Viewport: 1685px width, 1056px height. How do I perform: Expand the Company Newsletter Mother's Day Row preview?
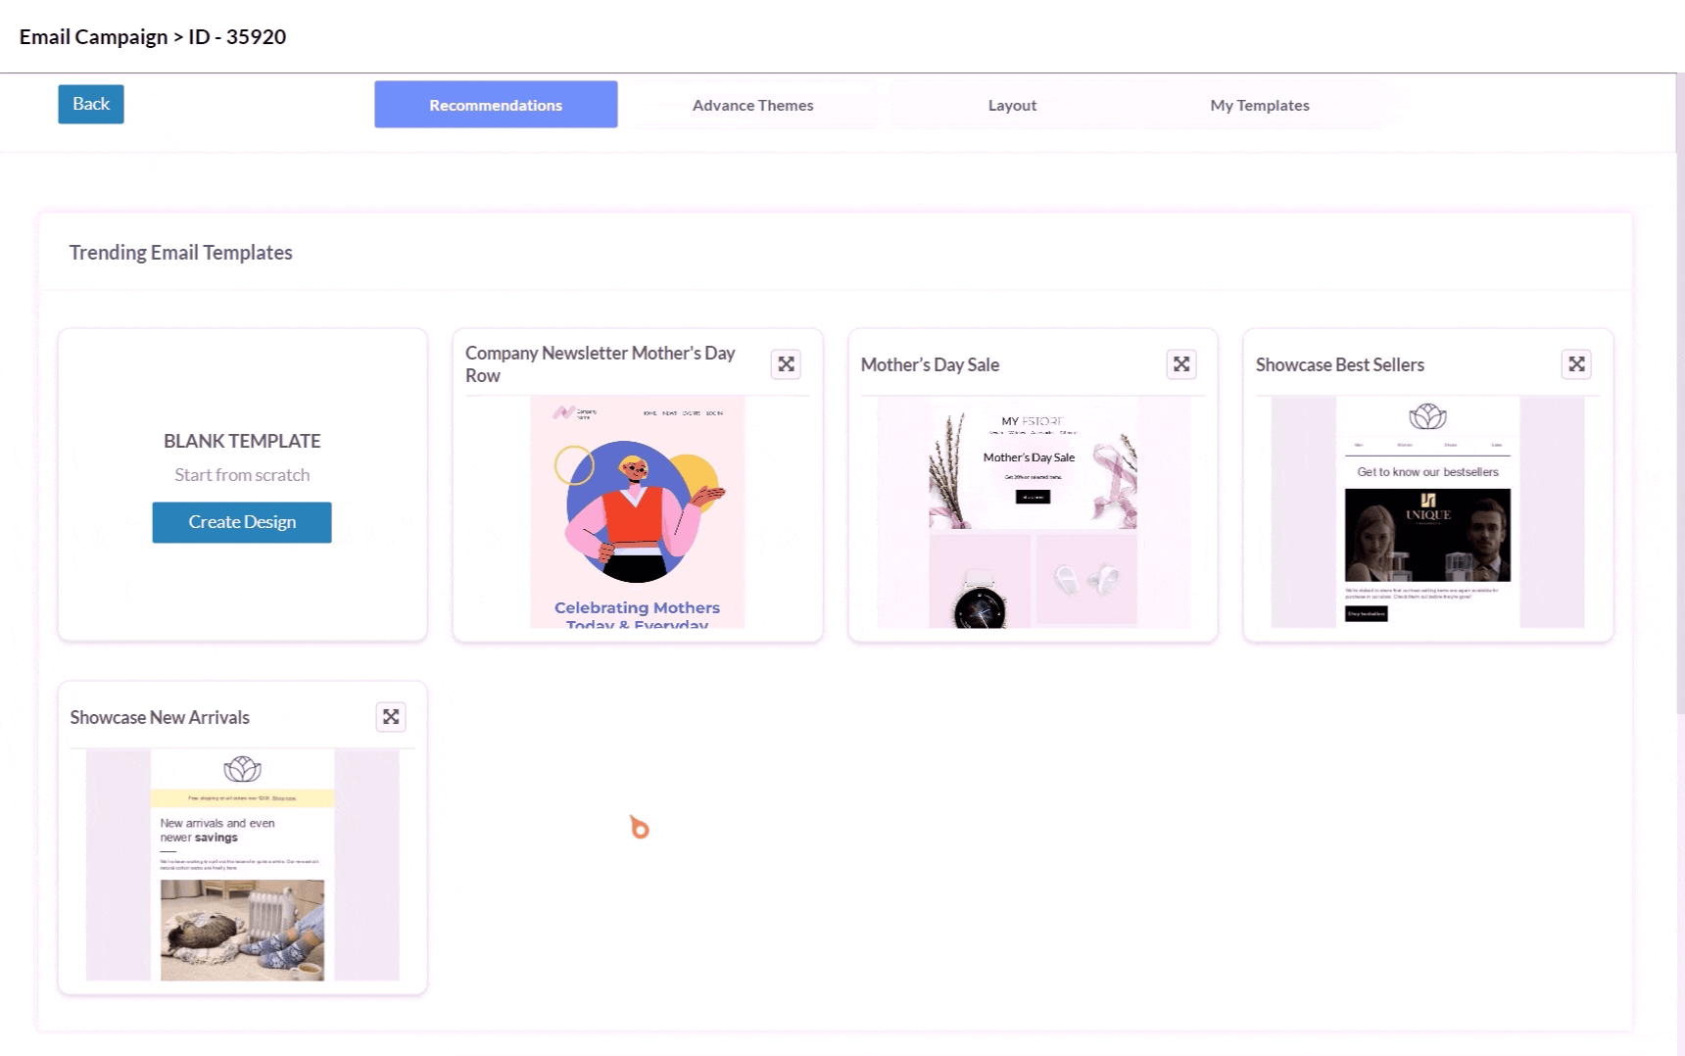click(x=786, y=364)
